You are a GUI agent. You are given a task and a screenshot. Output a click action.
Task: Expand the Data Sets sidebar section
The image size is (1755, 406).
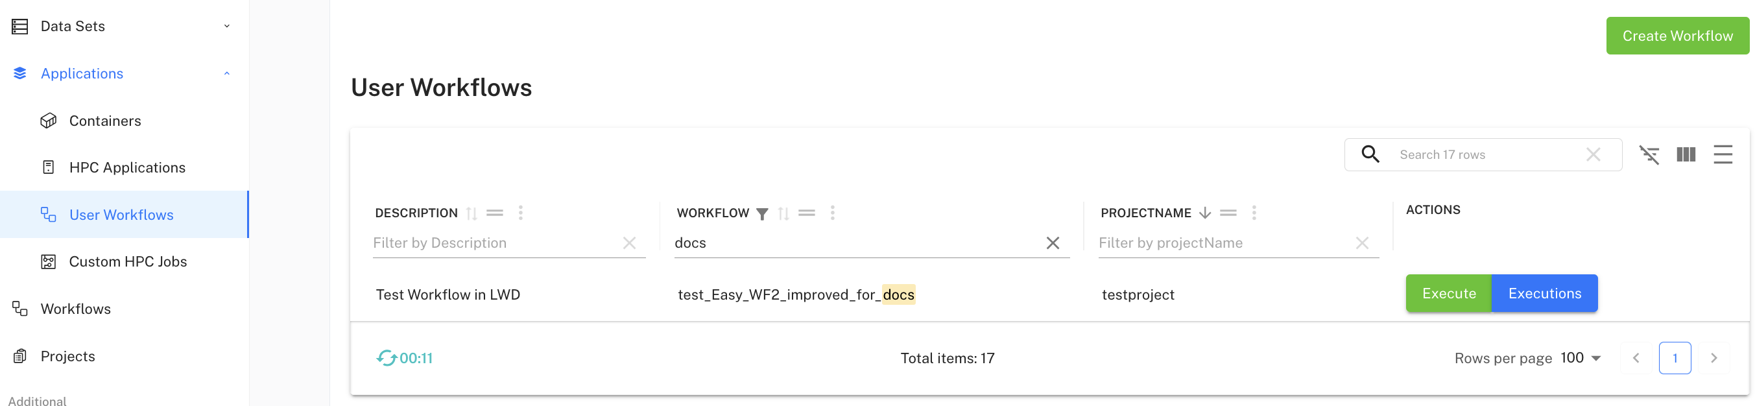pyautogui.click(x=227, y=27)
